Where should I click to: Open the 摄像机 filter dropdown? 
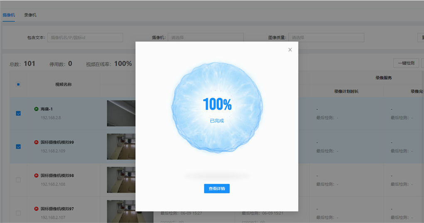click(x=205, y=38)
